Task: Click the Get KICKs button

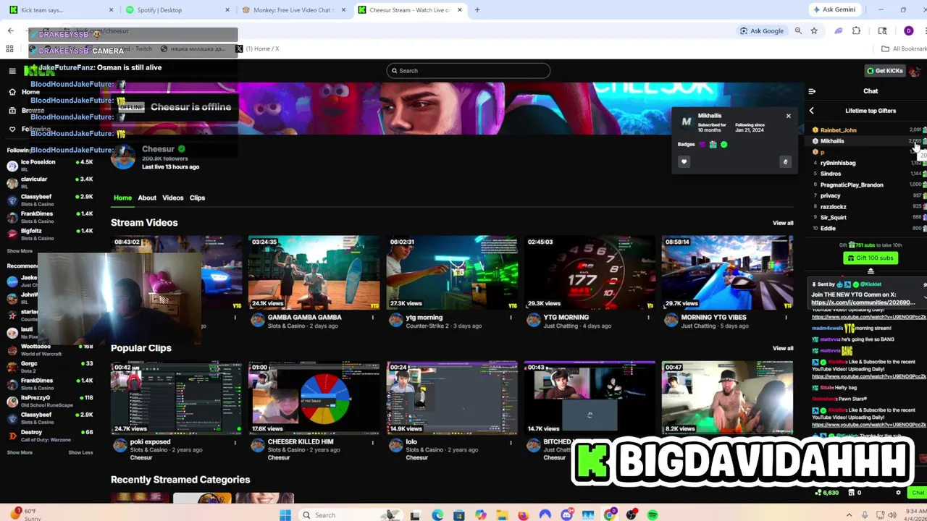Action: (x=885, y=70)
